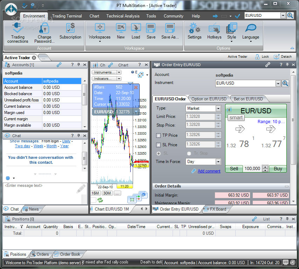This screenshot has width=299, height=269.
Task: Click the Add comment link
Action: 209,171
